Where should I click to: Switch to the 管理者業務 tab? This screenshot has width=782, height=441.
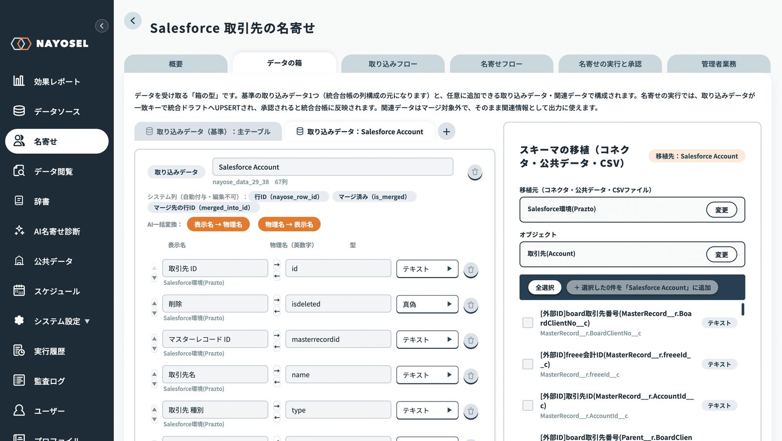coord(718,64)
